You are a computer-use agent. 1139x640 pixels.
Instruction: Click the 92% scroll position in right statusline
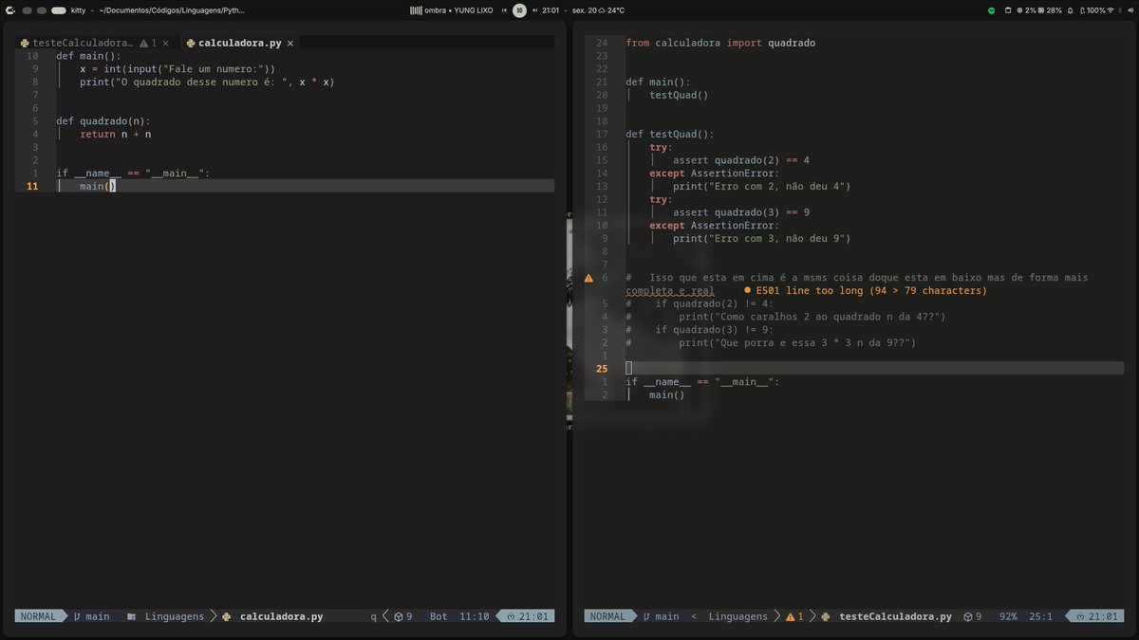tap(1008, 616)
